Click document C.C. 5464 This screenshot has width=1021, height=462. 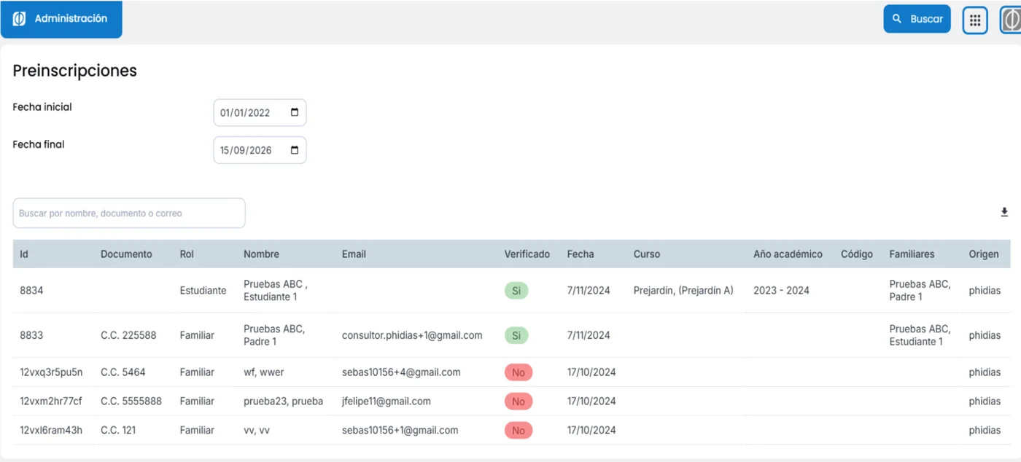(123, 372)
